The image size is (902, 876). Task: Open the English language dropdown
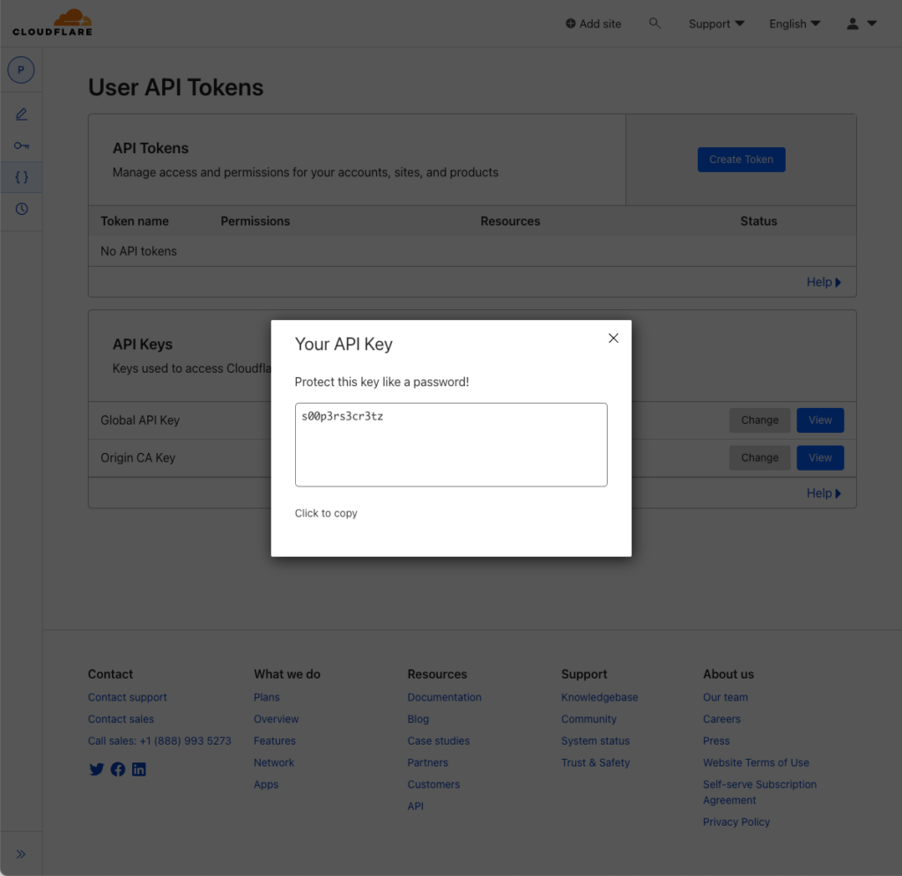click(x=794, y=24)
